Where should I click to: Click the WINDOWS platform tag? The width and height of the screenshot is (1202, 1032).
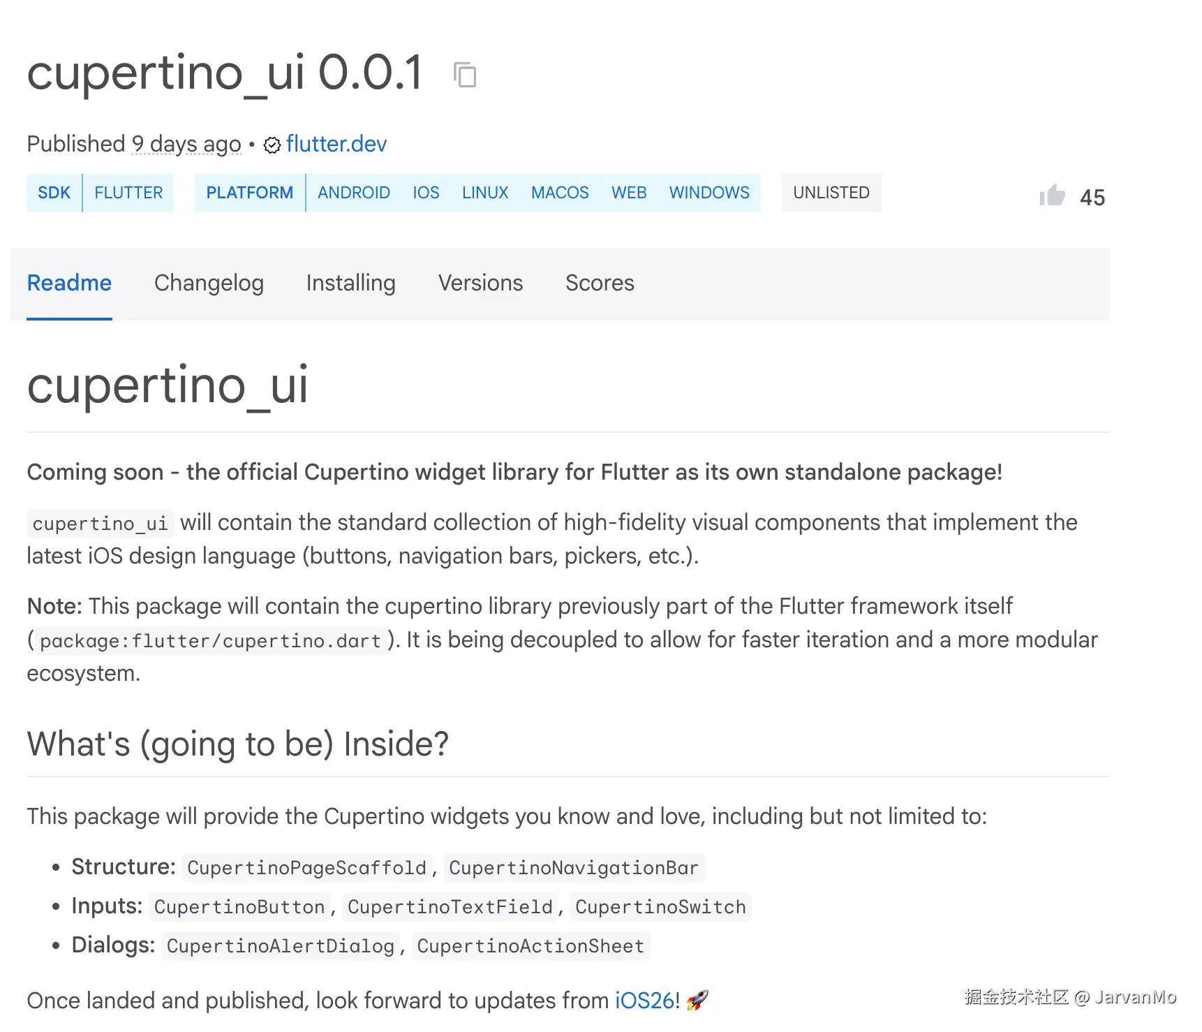point(709,193)
